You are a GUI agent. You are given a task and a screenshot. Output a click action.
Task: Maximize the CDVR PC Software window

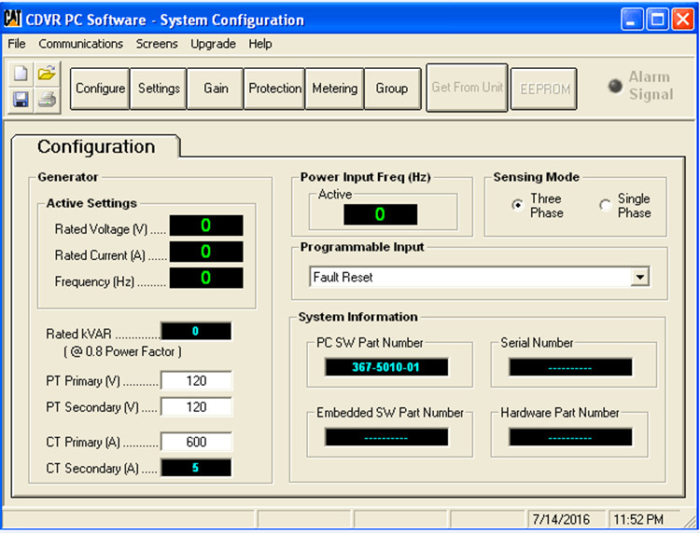click(657, 20)
